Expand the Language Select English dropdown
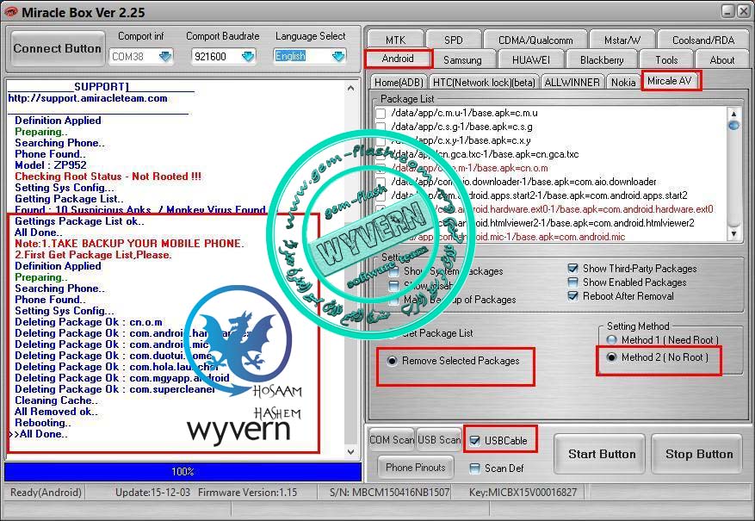755x521 pixels. click(x=338, y=56)
